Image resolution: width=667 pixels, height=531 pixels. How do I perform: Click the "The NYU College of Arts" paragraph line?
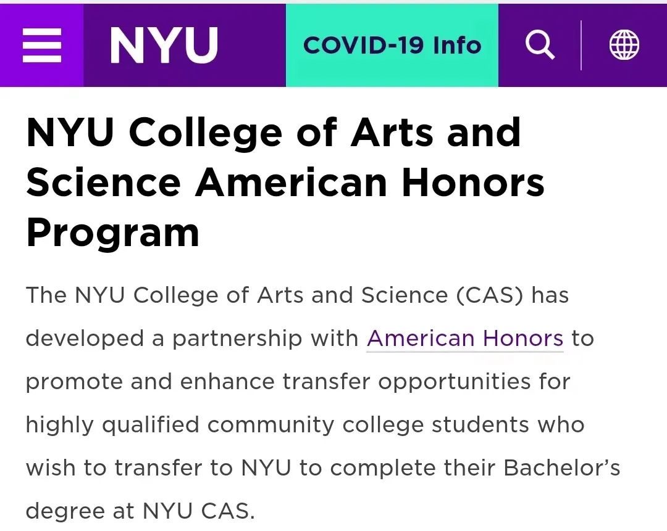pyautogui.click(x=297, y=295)
